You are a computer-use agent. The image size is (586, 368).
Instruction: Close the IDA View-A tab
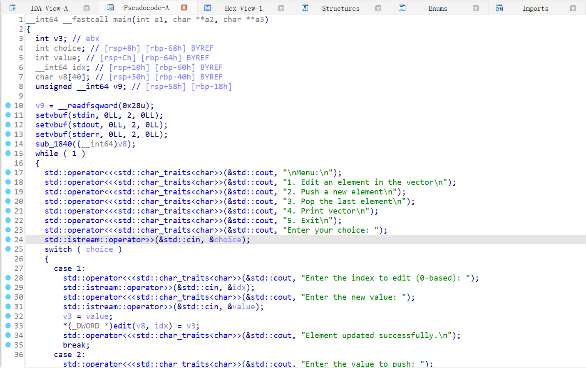pyautogui.click(x=87, y=8)
